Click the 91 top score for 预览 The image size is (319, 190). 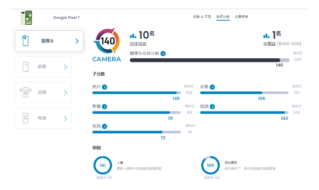(x=190, y=132)
